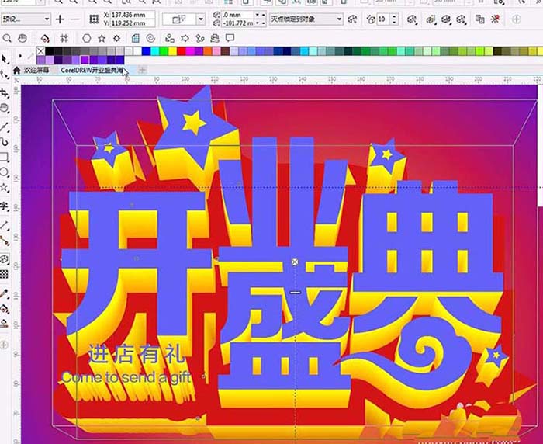Switch to the welcome screen tab
The width and height of the screenshot is (543, 444).
click(36, 71)
